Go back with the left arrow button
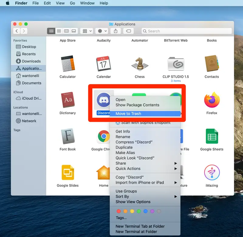 pos(17,31)
